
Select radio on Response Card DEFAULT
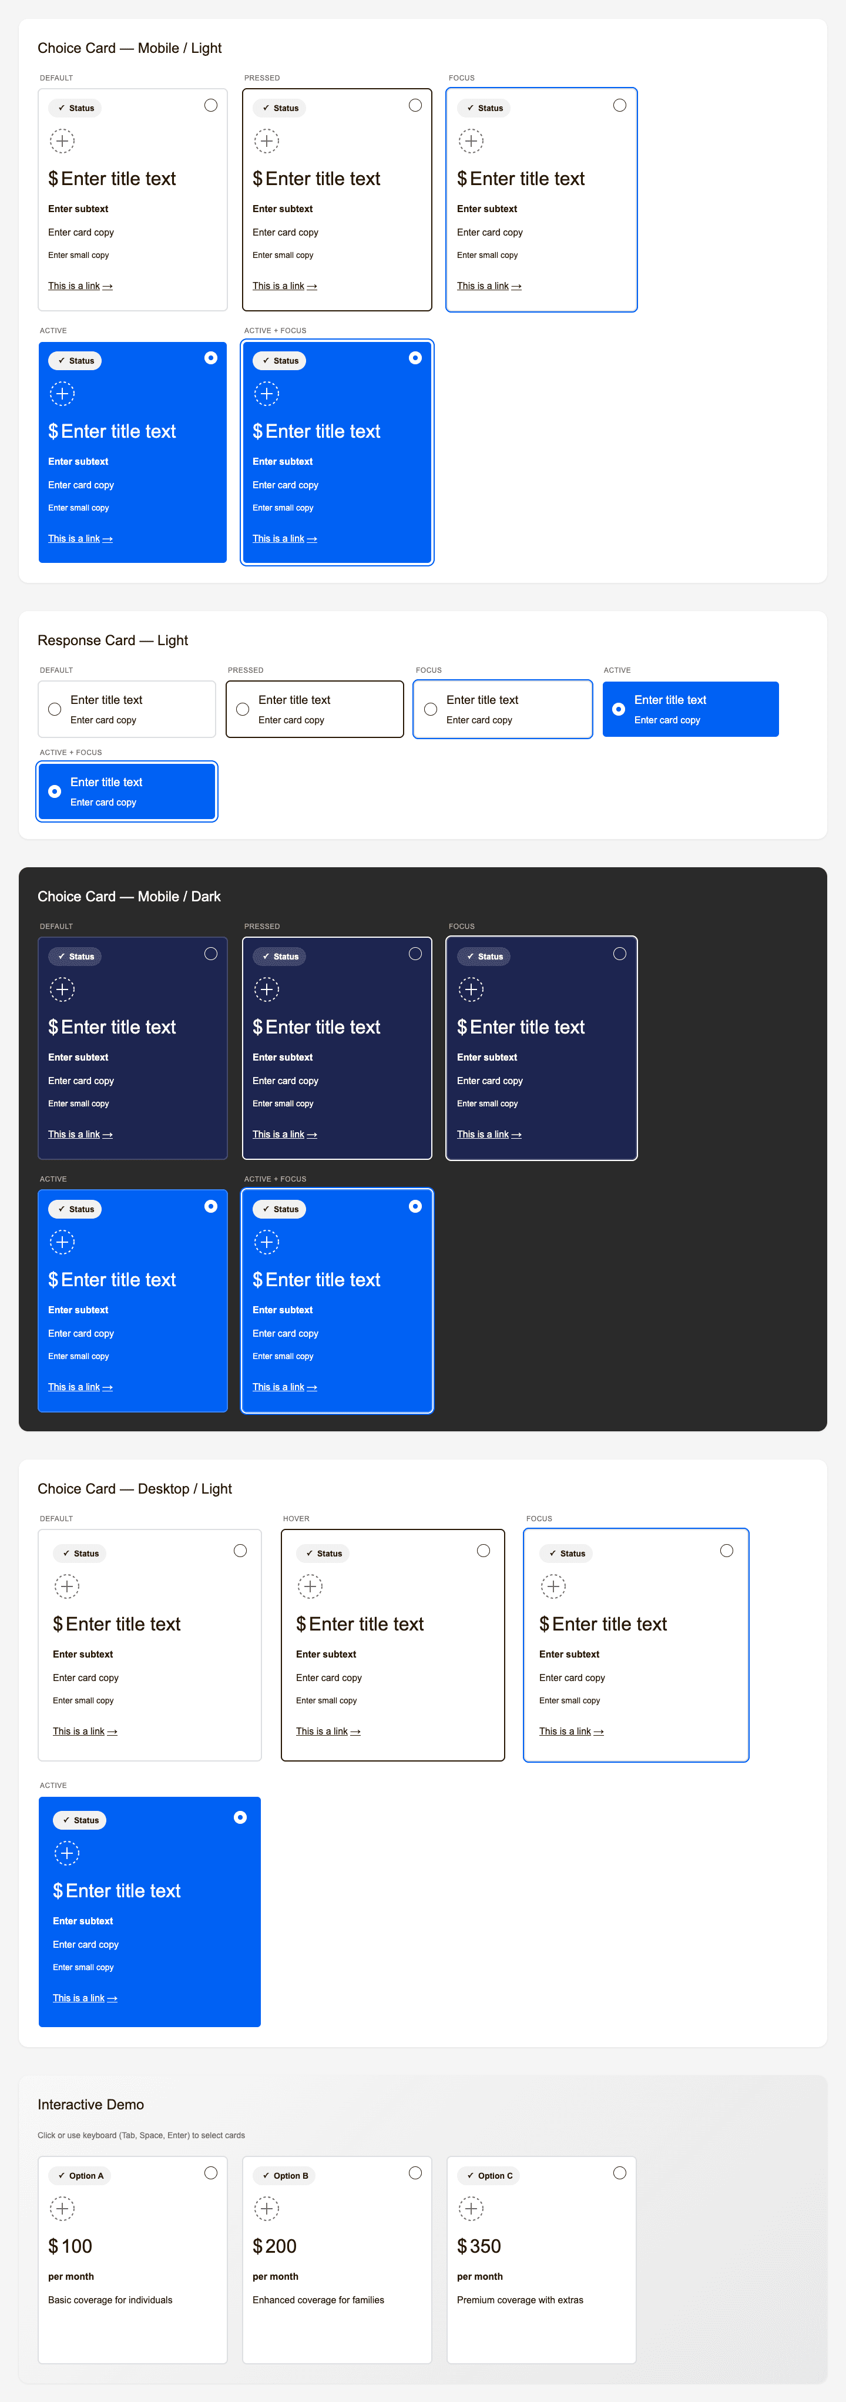point(55,710)
